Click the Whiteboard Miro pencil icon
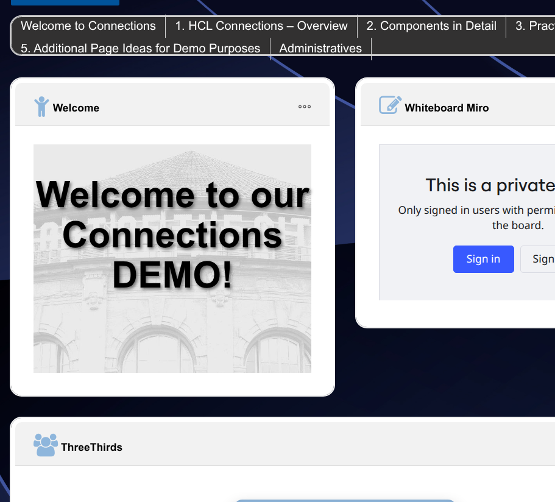555x502 pixels. coord(390,105)
